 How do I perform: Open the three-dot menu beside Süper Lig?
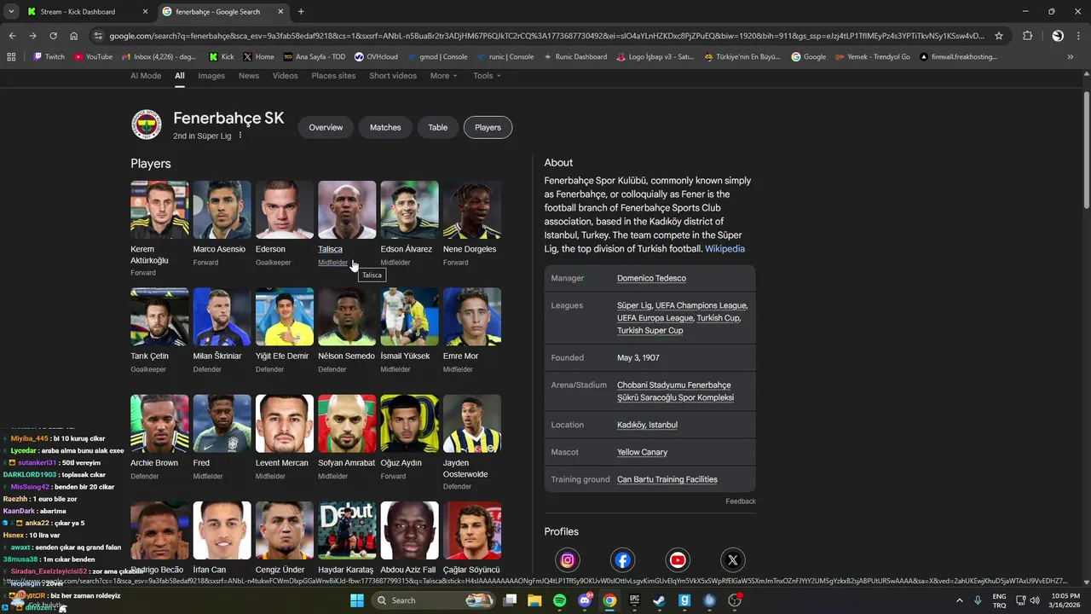[240, 136]
